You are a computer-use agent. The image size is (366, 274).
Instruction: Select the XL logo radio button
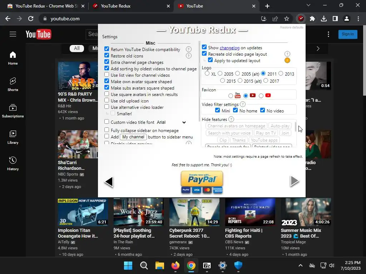207,73
